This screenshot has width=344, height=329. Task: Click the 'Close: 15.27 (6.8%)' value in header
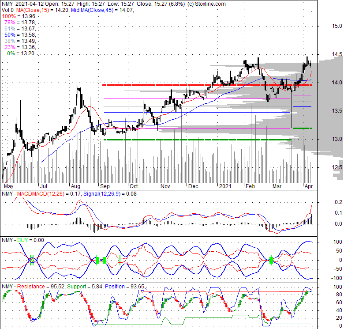tap(161, 4)
